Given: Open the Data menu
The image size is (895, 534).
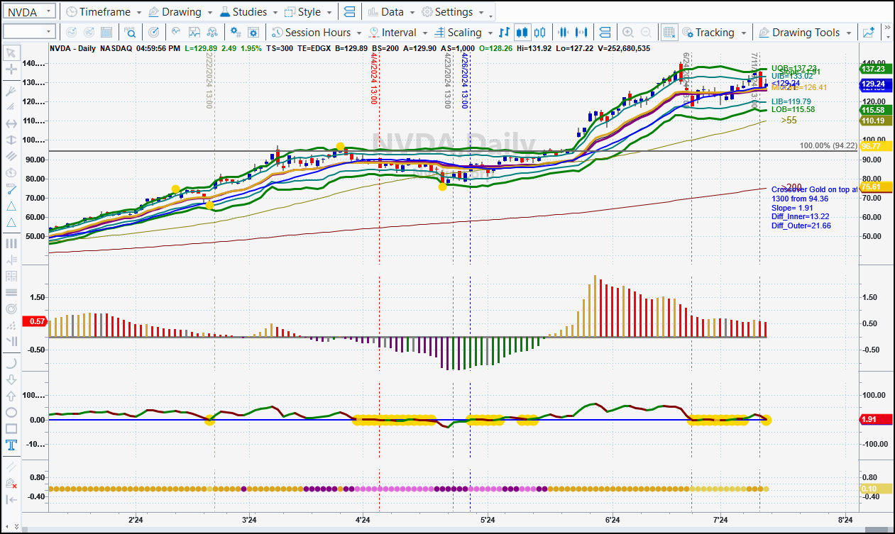Looking at the screenshot, I should click(x=391, y=12).
